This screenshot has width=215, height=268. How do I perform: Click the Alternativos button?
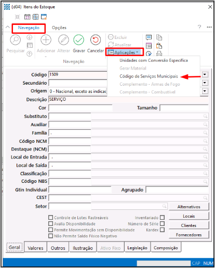click(x=189, y=207)
